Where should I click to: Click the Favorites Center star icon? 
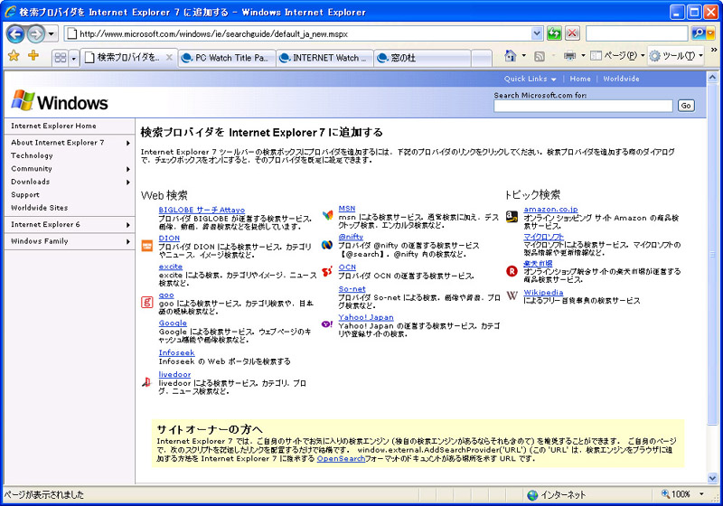click(14, 56)
